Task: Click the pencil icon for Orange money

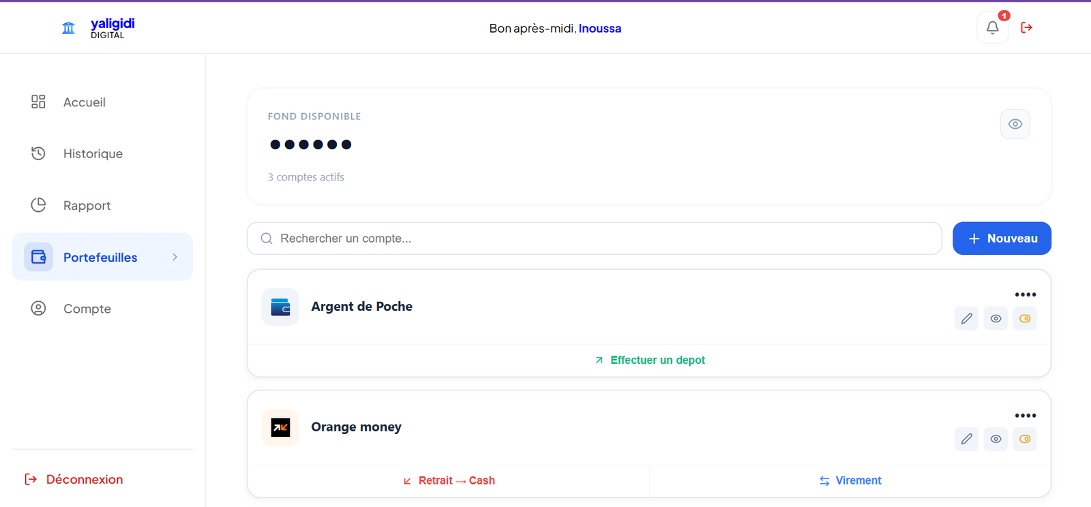Action: point(966,439)
